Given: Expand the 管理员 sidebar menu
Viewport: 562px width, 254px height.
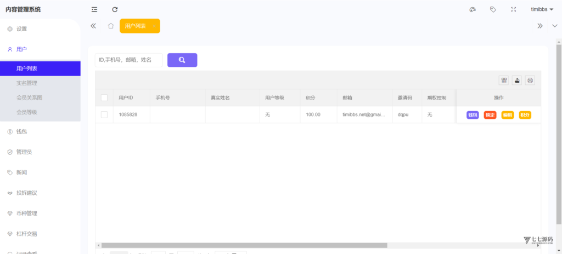Looking at the screenshot, I should point(40,152).
